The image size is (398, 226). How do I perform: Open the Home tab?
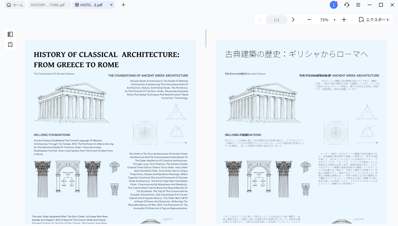click(x=15, y=5)
